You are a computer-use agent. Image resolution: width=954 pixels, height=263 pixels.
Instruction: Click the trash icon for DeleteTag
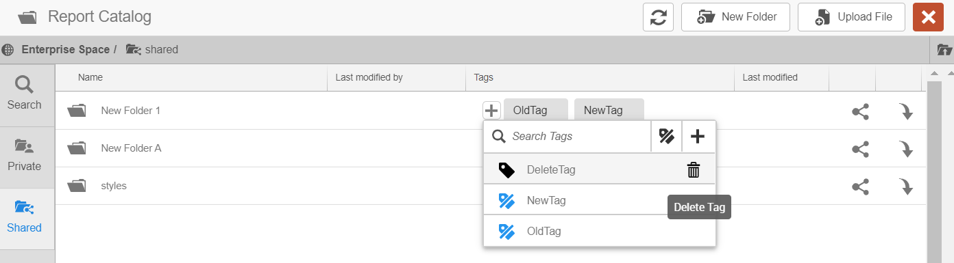694,170
